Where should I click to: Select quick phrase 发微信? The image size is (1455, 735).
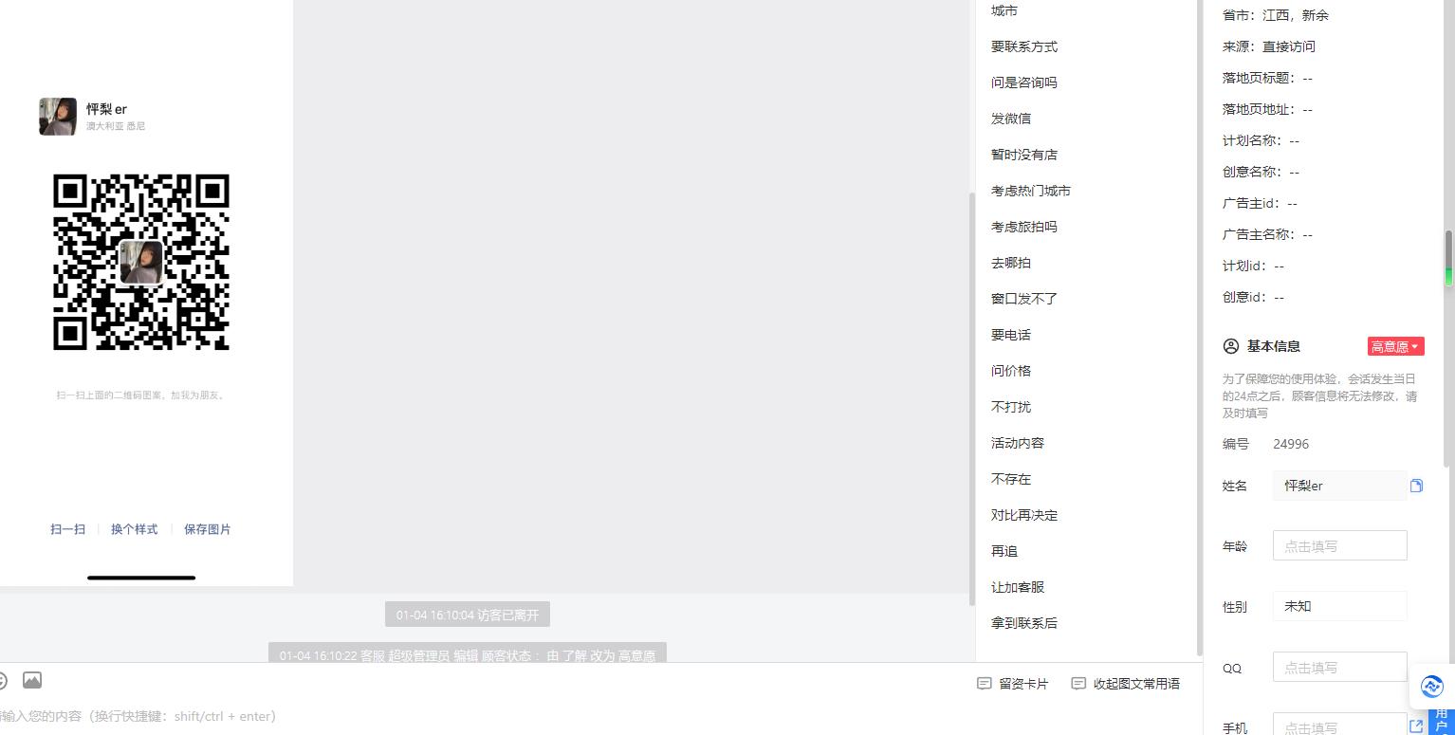coord(1011,119)
